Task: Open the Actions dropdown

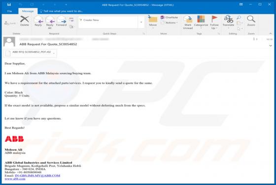Action: [170, 23]
